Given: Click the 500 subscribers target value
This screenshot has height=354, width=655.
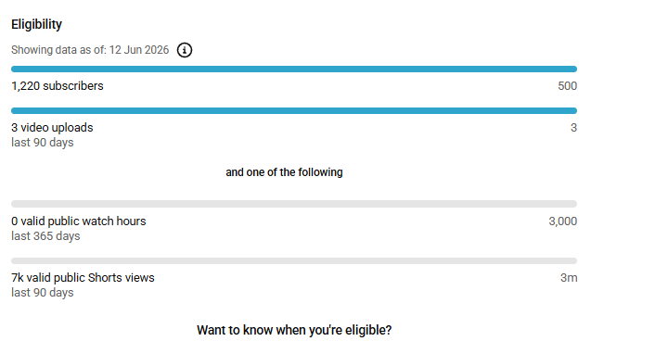Looking at the screenshot, I should click(567, 86).
